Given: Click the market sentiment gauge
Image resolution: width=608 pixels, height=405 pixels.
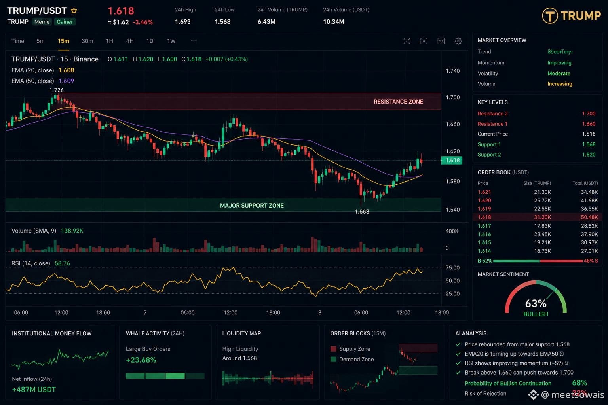Looking at the screenshot, I should [536, 297].
